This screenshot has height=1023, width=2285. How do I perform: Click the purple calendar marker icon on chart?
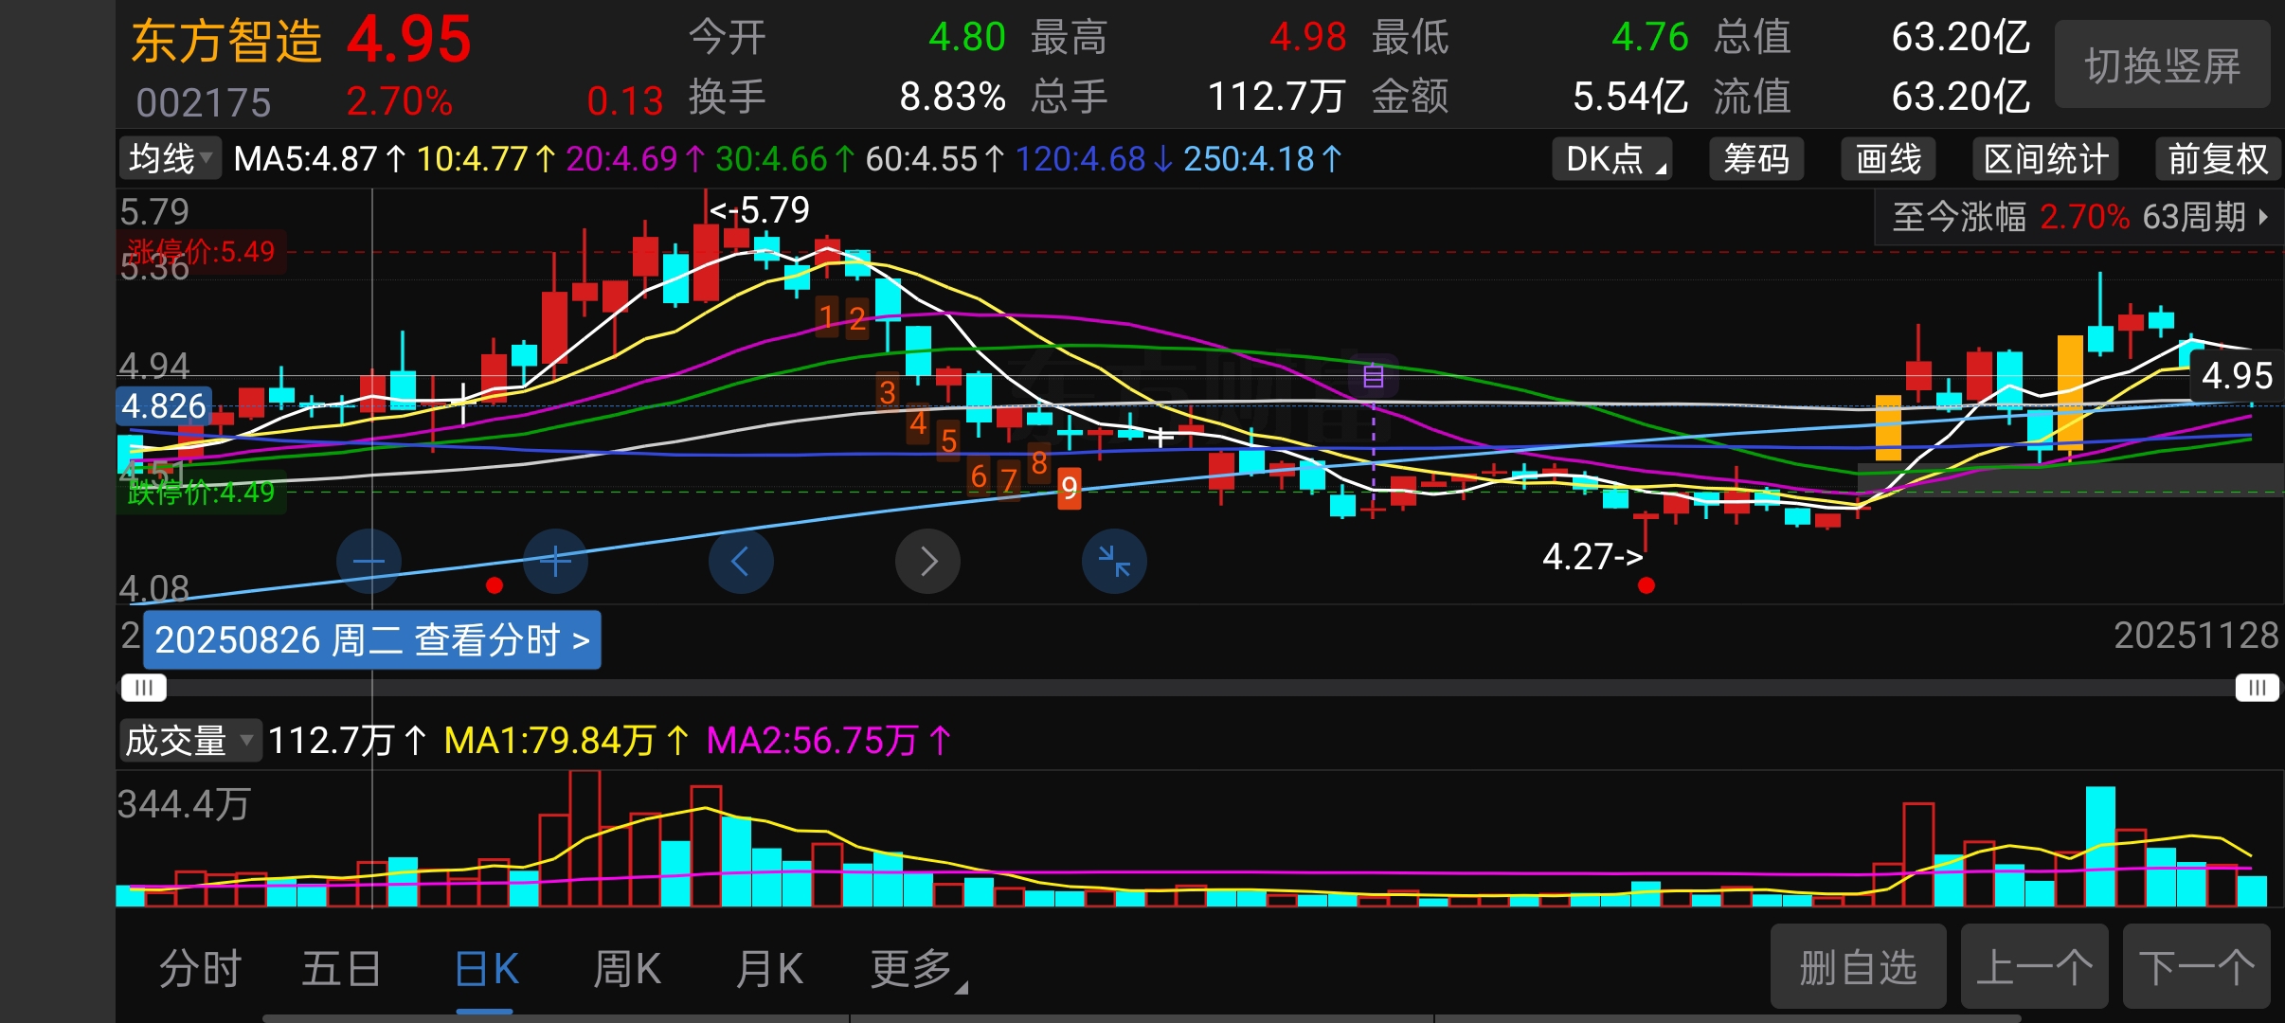click(1373, 377)
